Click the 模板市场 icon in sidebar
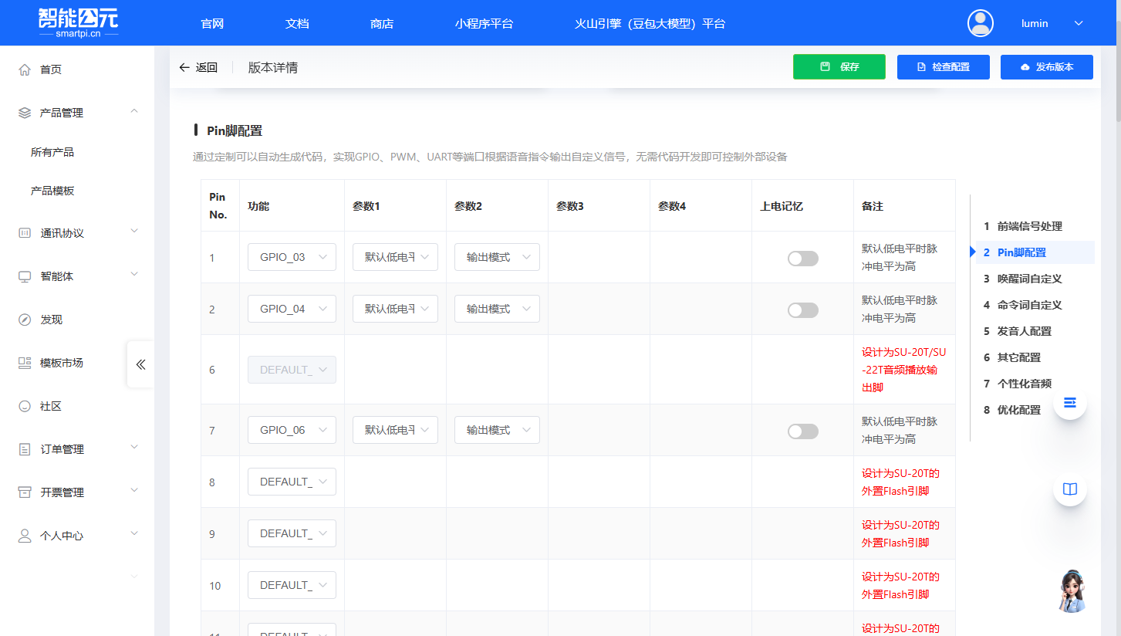This screenshot has width=1121, height=636. pos(25,363)
